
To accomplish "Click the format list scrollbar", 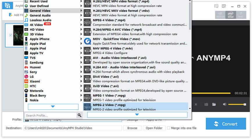I will coord(190,16).
